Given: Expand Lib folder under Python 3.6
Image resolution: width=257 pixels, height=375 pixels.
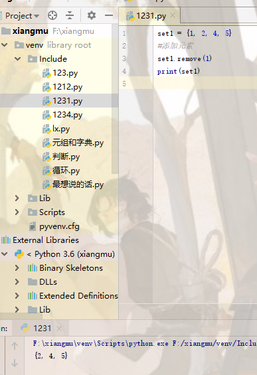Looking at the screenshot, I should (x=17, y=310).
